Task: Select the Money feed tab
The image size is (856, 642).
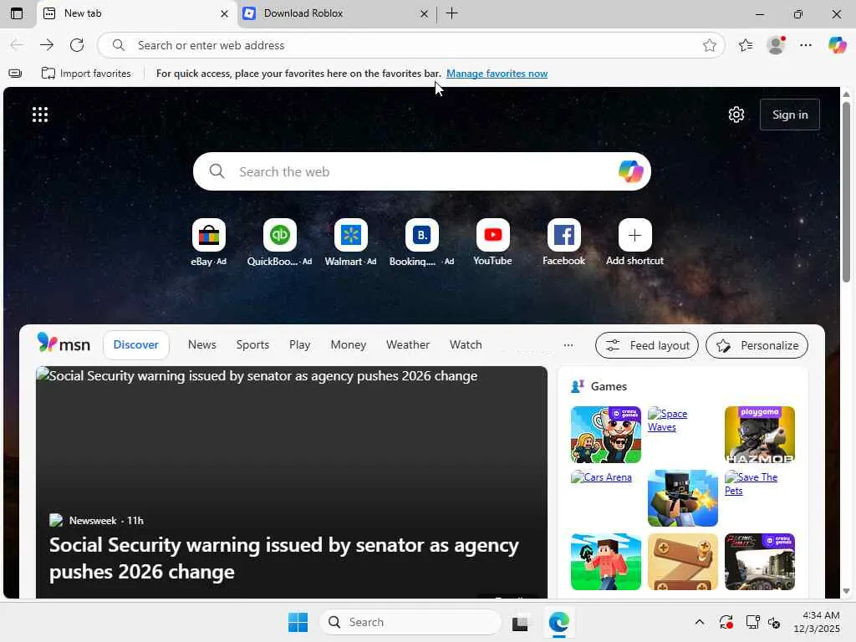Action: tap(349, 345)
